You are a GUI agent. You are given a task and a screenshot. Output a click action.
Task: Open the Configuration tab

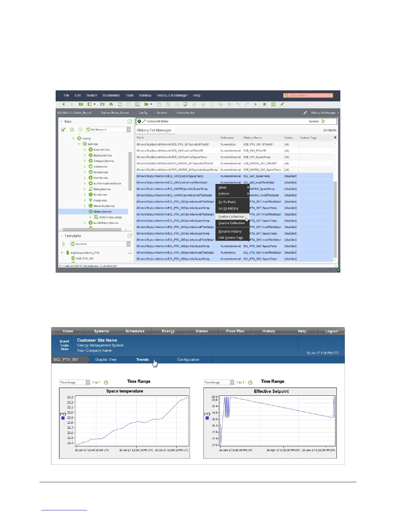(x=188, y=359)
